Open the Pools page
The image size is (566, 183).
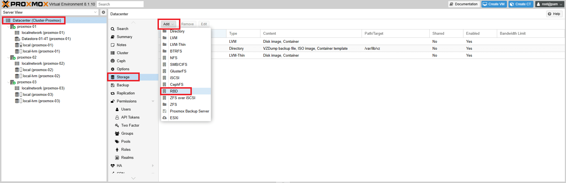click(x=126, y=142)
